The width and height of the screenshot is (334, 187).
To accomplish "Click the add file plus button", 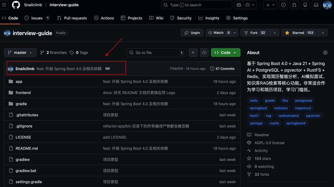I will point(193,53).
